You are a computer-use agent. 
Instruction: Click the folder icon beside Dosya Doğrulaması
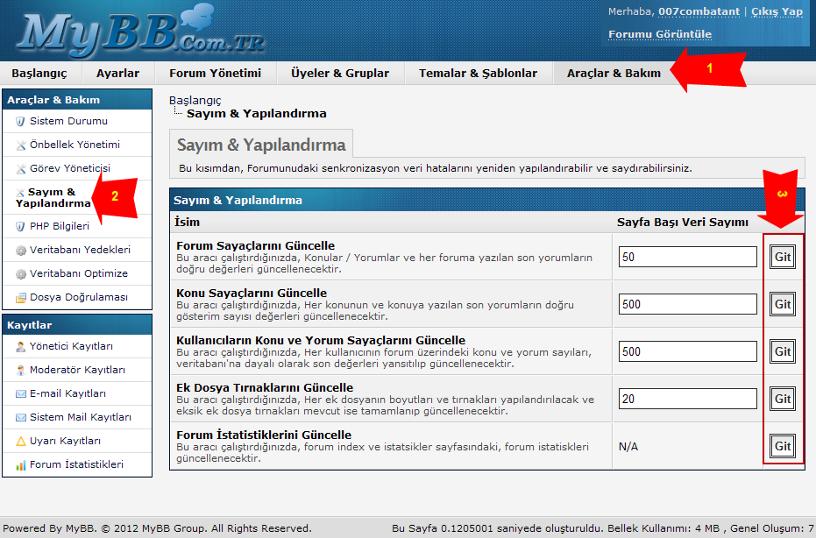coord(21,298)
